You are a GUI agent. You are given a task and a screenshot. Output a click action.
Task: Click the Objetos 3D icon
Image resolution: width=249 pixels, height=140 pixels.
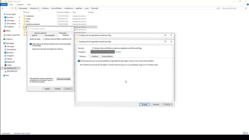coord(5,62)
